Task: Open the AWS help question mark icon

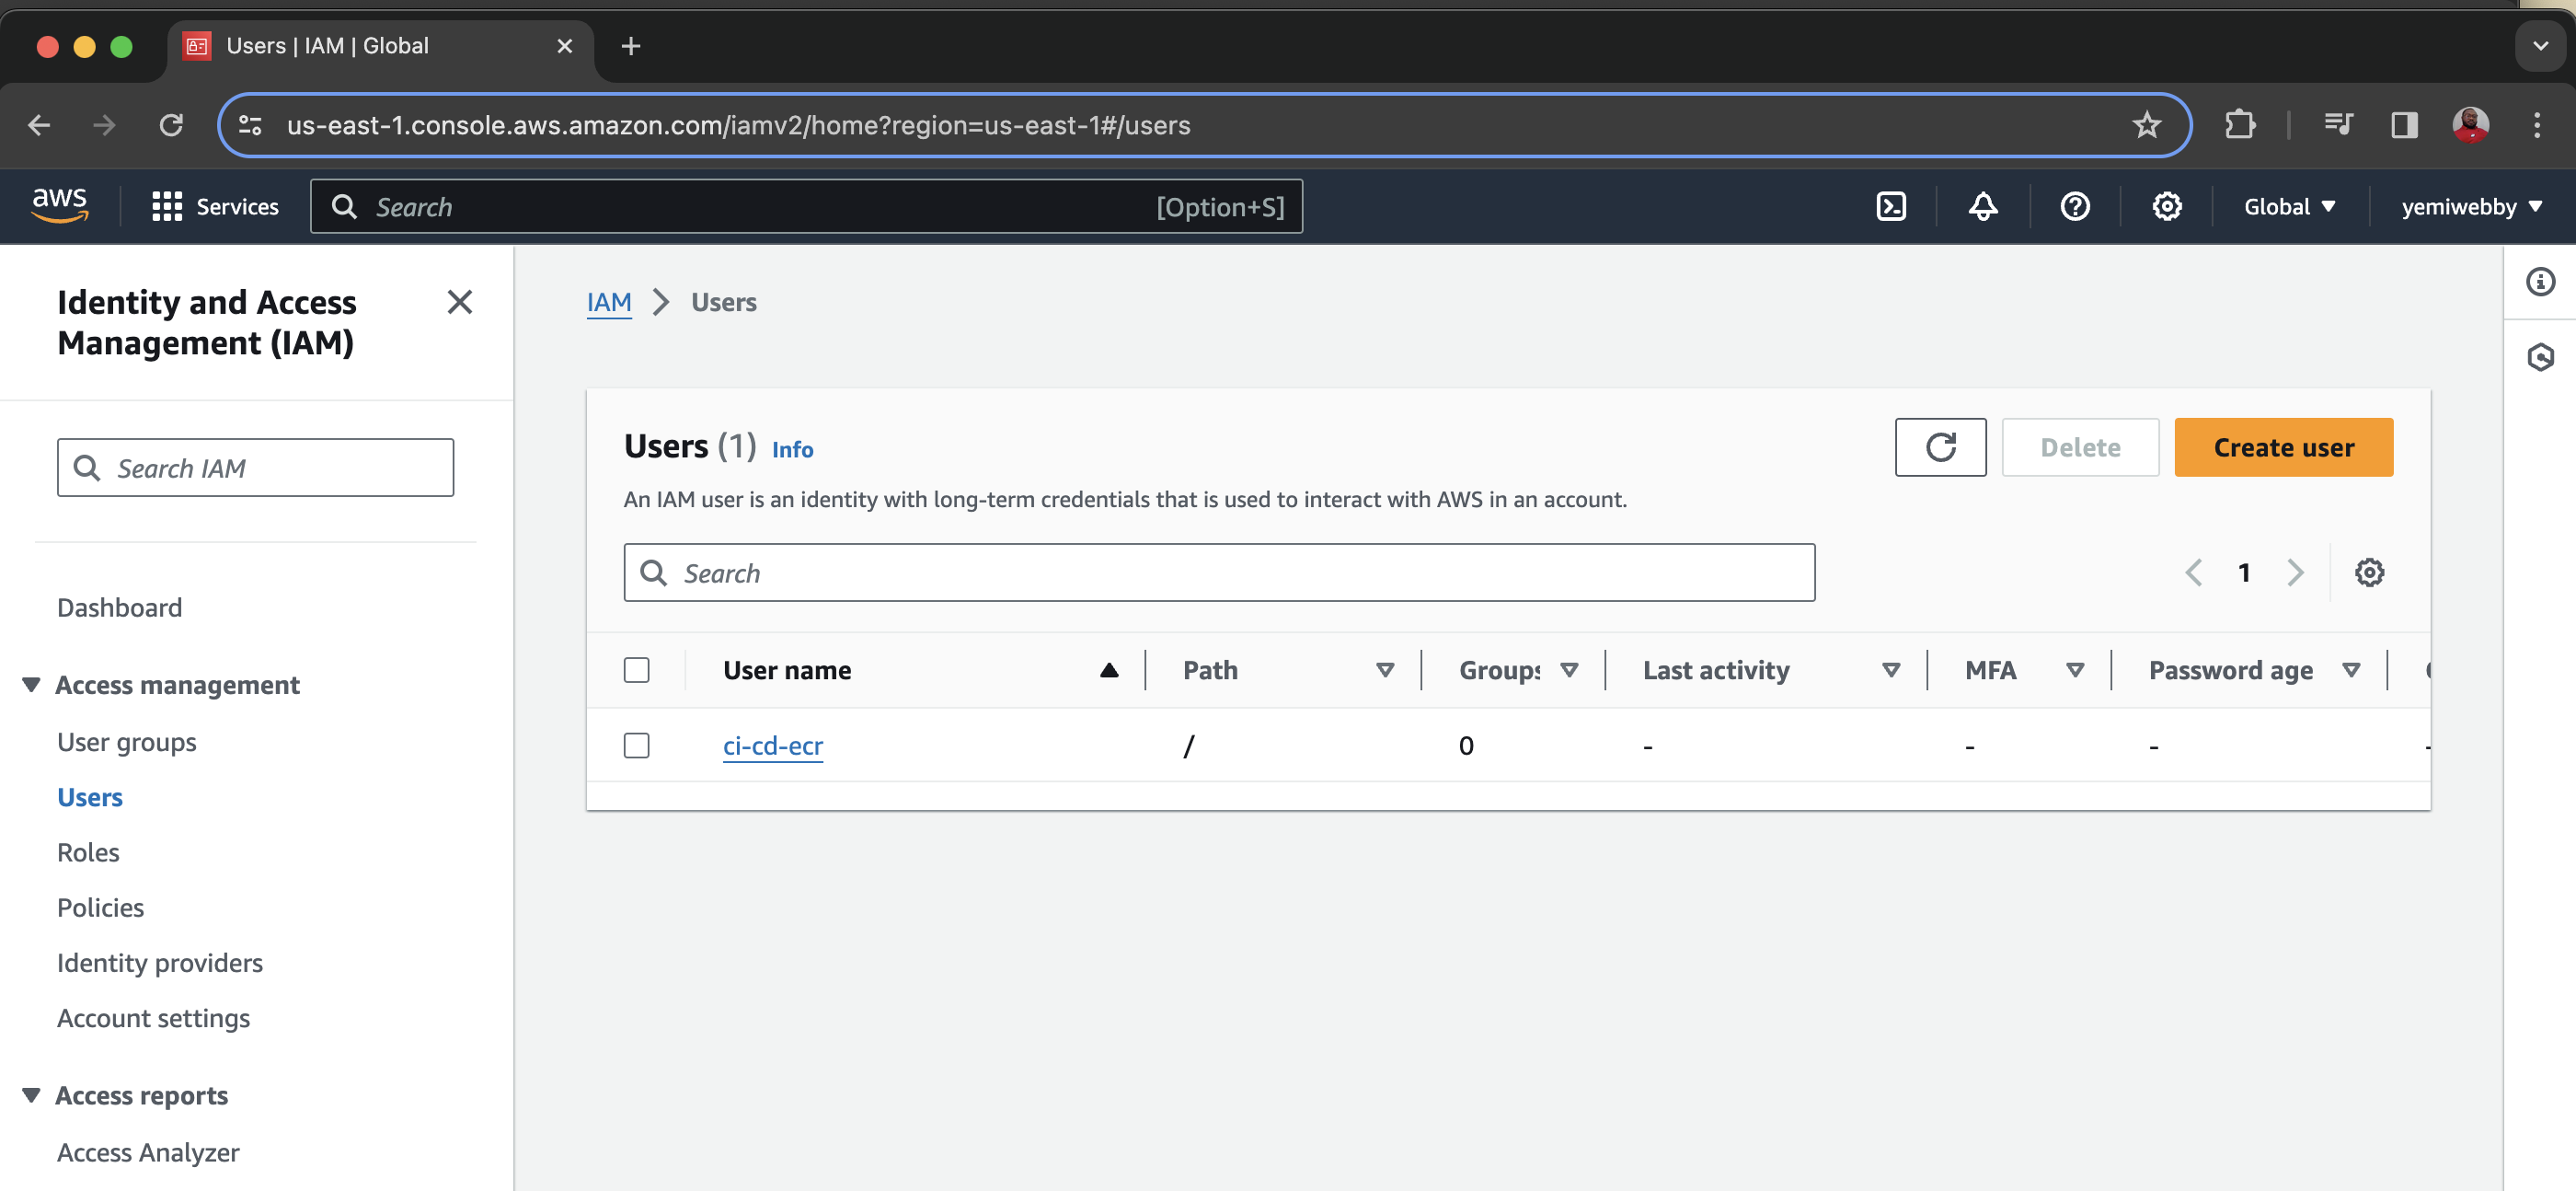Action: click(2075, 206)
